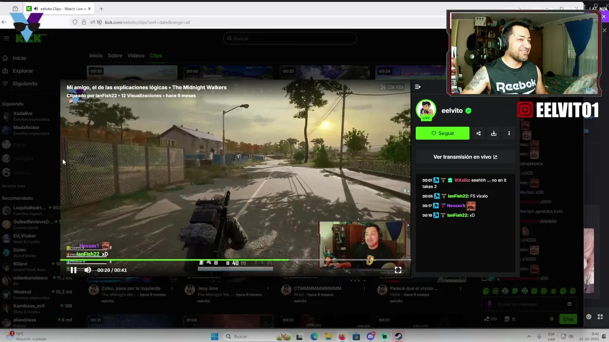609x342 pixels.
Task: Launch Steam from the taskbar
Action: [x=399, y=337]
